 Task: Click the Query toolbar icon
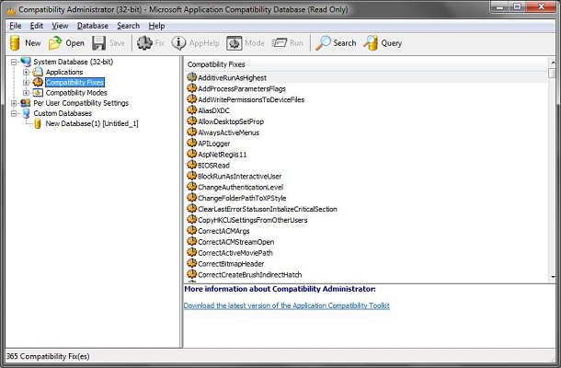click(371, 43)
